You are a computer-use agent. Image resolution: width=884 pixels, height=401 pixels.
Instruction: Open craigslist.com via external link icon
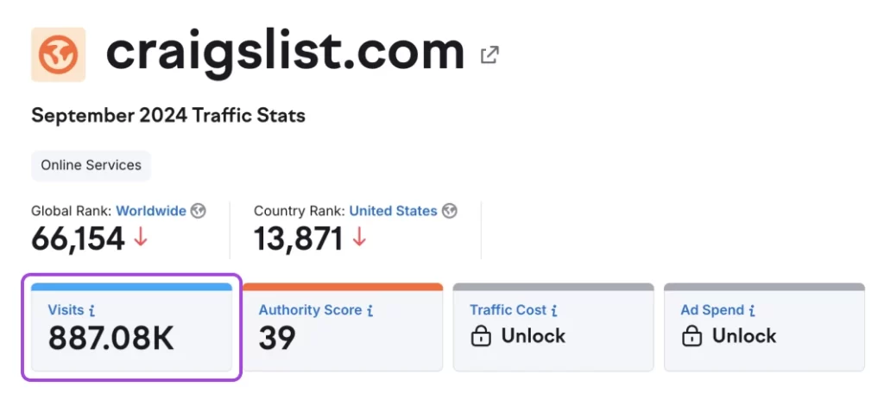click(x=489, y=55)
